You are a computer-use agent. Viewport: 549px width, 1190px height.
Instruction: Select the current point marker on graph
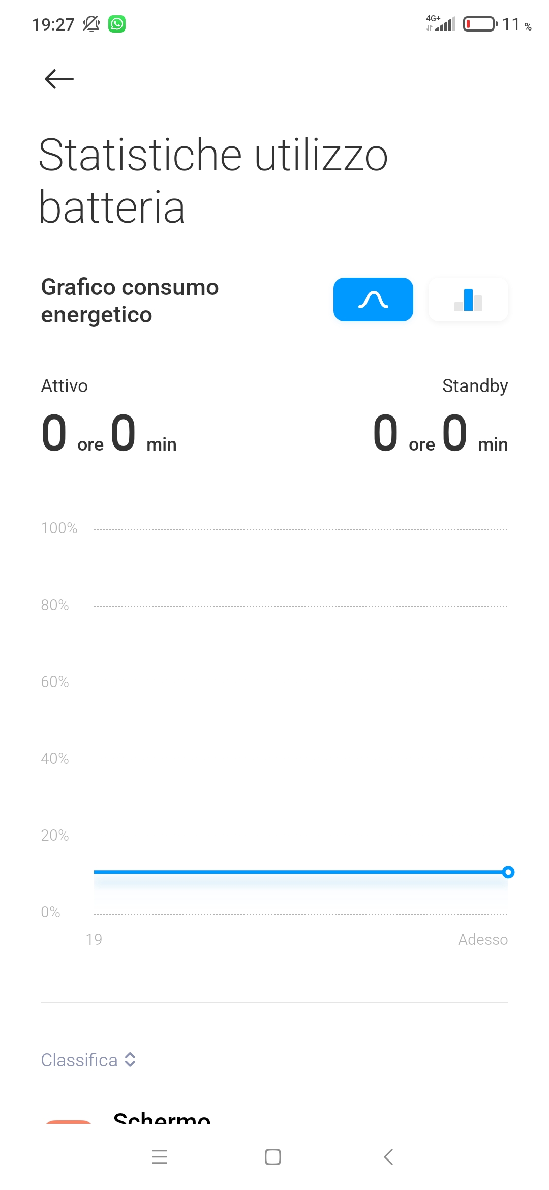tap(508, 872)
